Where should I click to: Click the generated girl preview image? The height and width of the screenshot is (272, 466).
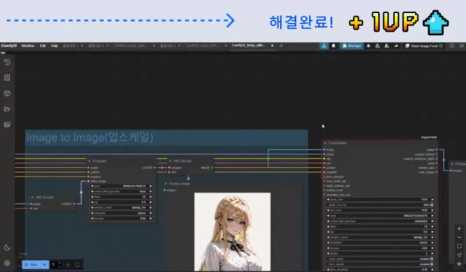[232, 232]
